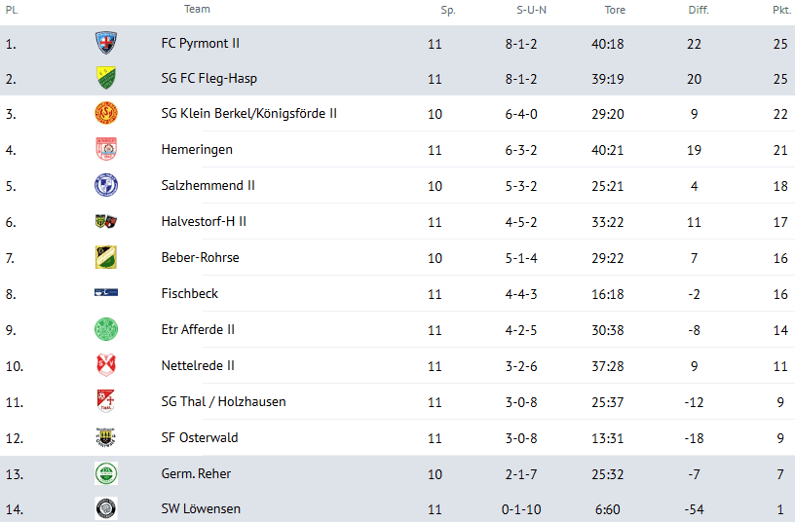Click the Nettelrede II red crest
The height and width of the screenshot is (522, 795).
[x=106, y=365]
